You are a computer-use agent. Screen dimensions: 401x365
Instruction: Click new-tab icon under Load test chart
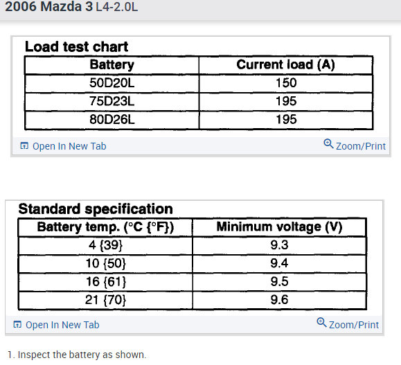pyautogui.click(x=24, y=145)
